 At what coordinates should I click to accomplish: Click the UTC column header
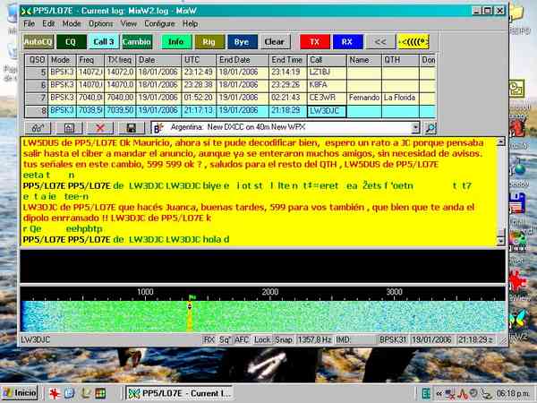coord(199,60)
